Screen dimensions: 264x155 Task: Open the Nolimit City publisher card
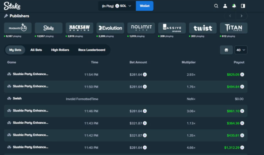[141, 28]
